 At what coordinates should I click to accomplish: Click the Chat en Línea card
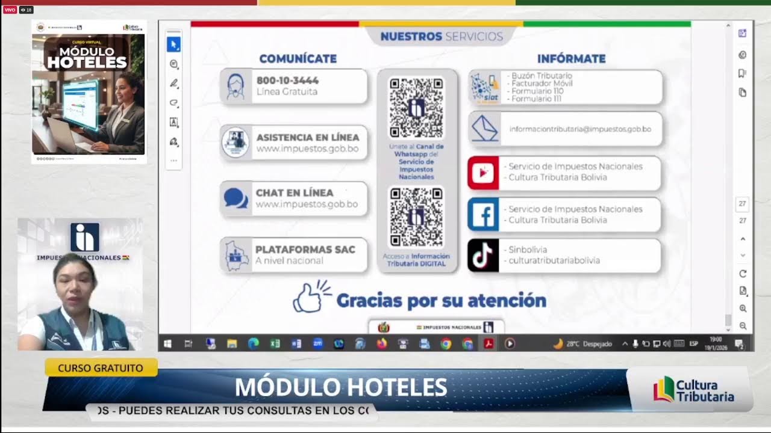click(x=293, y=198)
